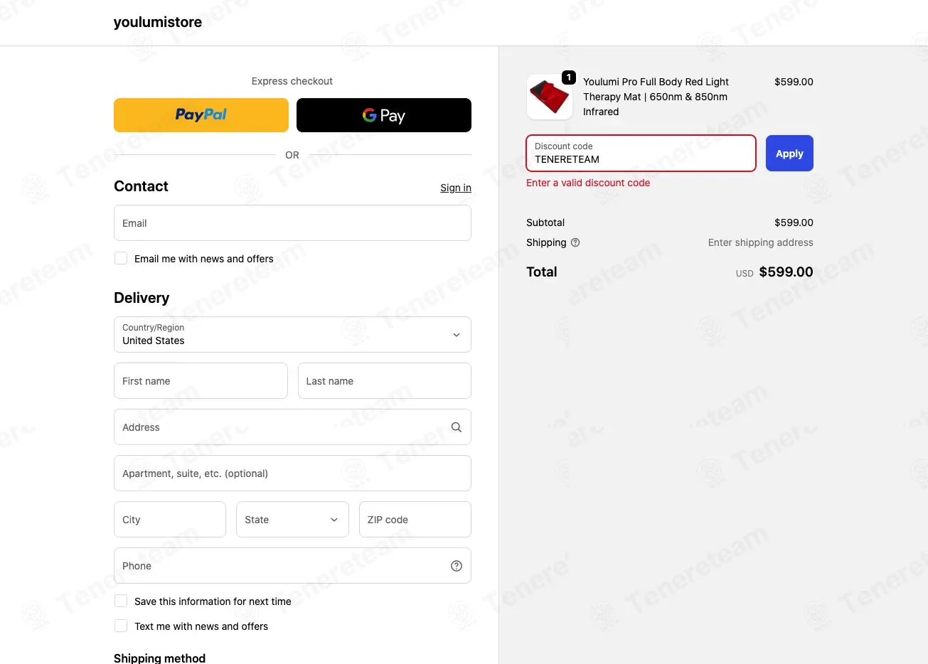928x664 pixels.
Task: Click the youlumistore logo title
Action: 158,22
